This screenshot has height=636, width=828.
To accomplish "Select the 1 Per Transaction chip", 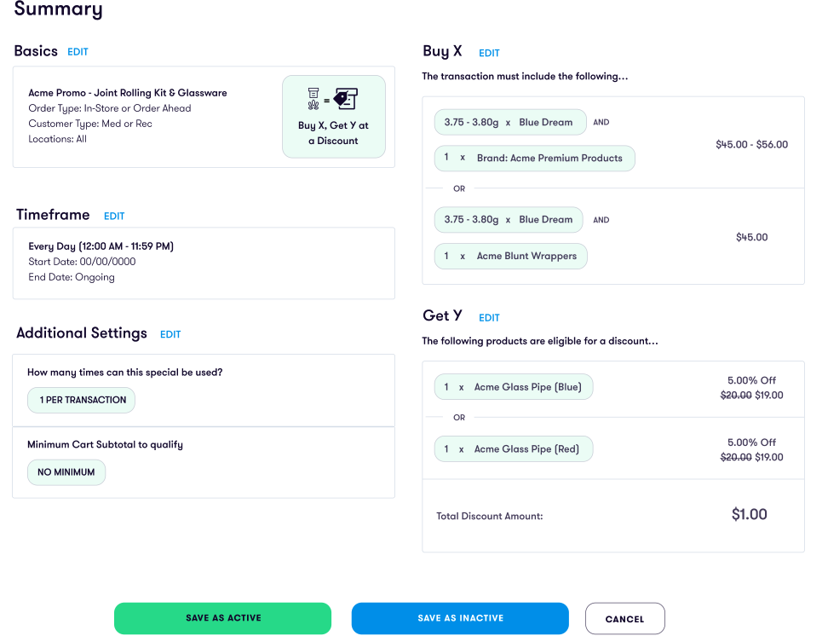I will pos(82,400).
